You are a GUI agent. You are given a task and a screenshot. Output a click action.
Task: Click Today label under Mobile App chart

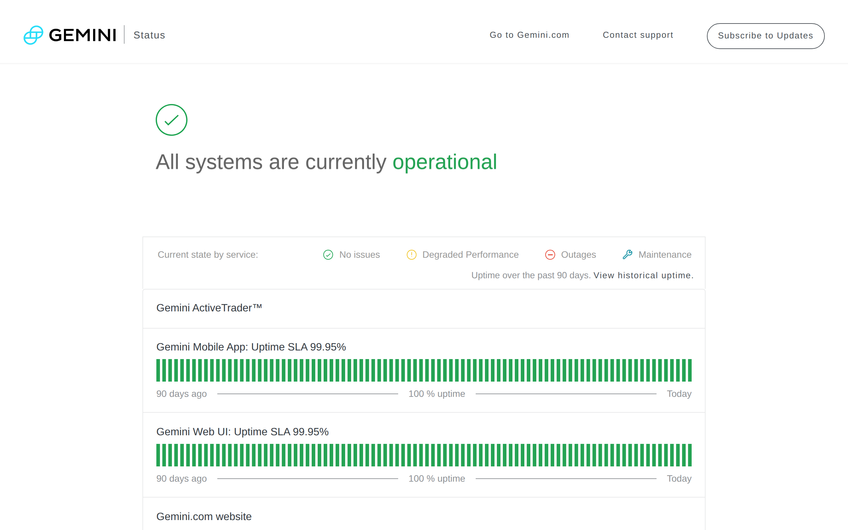point(679,394)
